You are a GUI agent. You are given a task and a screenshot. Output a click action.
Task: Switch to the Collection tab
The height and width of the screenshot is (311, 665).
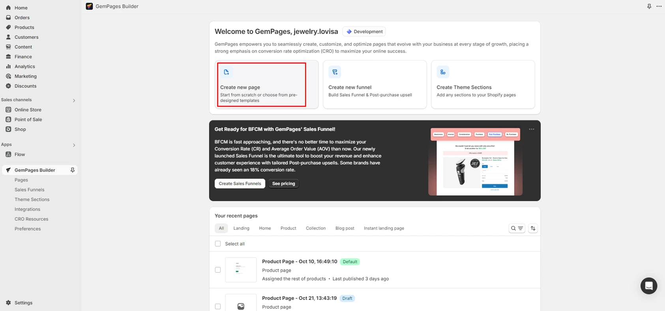315,228
